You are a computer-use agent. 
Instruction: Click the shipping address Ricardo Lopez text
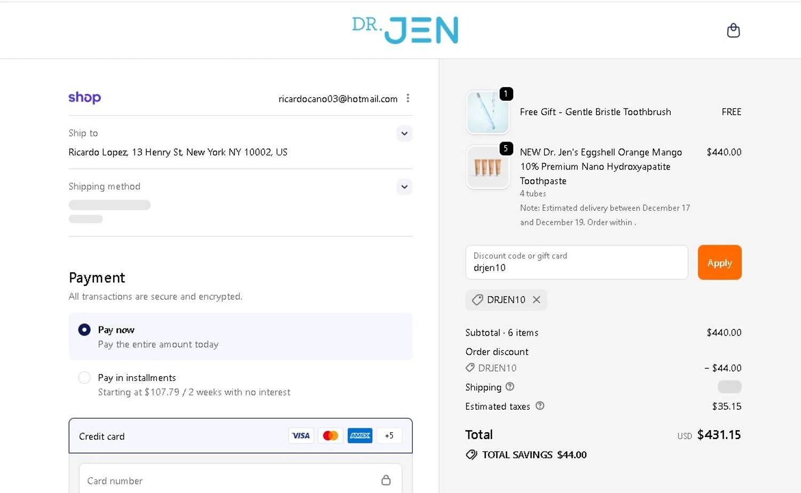[178, 152]
